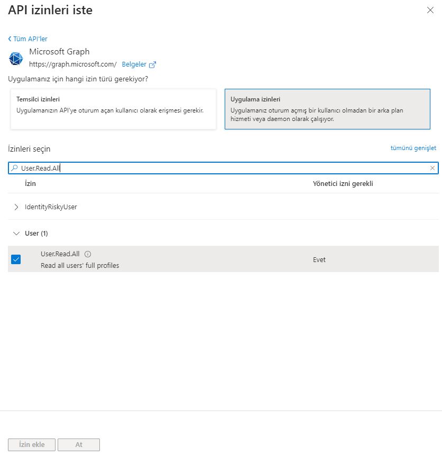Image resolution: width=442 pixels, height=457 pixels.
Task: Click the İzin column header
Action: pos(30,184)
